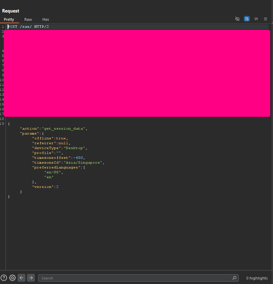273x284 pixels.
Task: Open search settings gear icon
Action: pyautogui.click(x=12, y=278)
